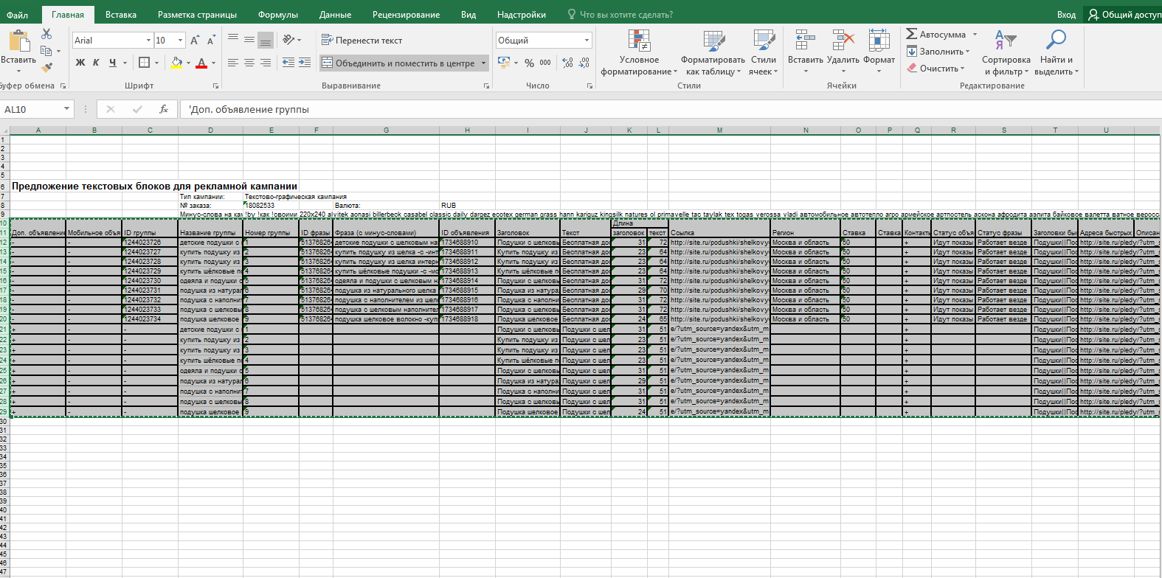Open Заполнить fill dropdown

(938, 52)
